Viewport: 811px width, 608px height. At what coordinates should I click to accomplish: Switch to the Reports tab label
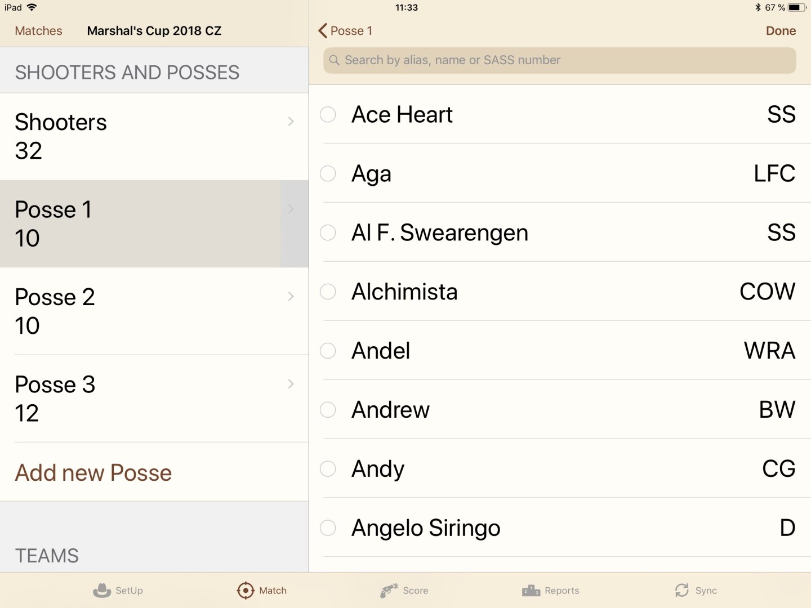point(562,591)
